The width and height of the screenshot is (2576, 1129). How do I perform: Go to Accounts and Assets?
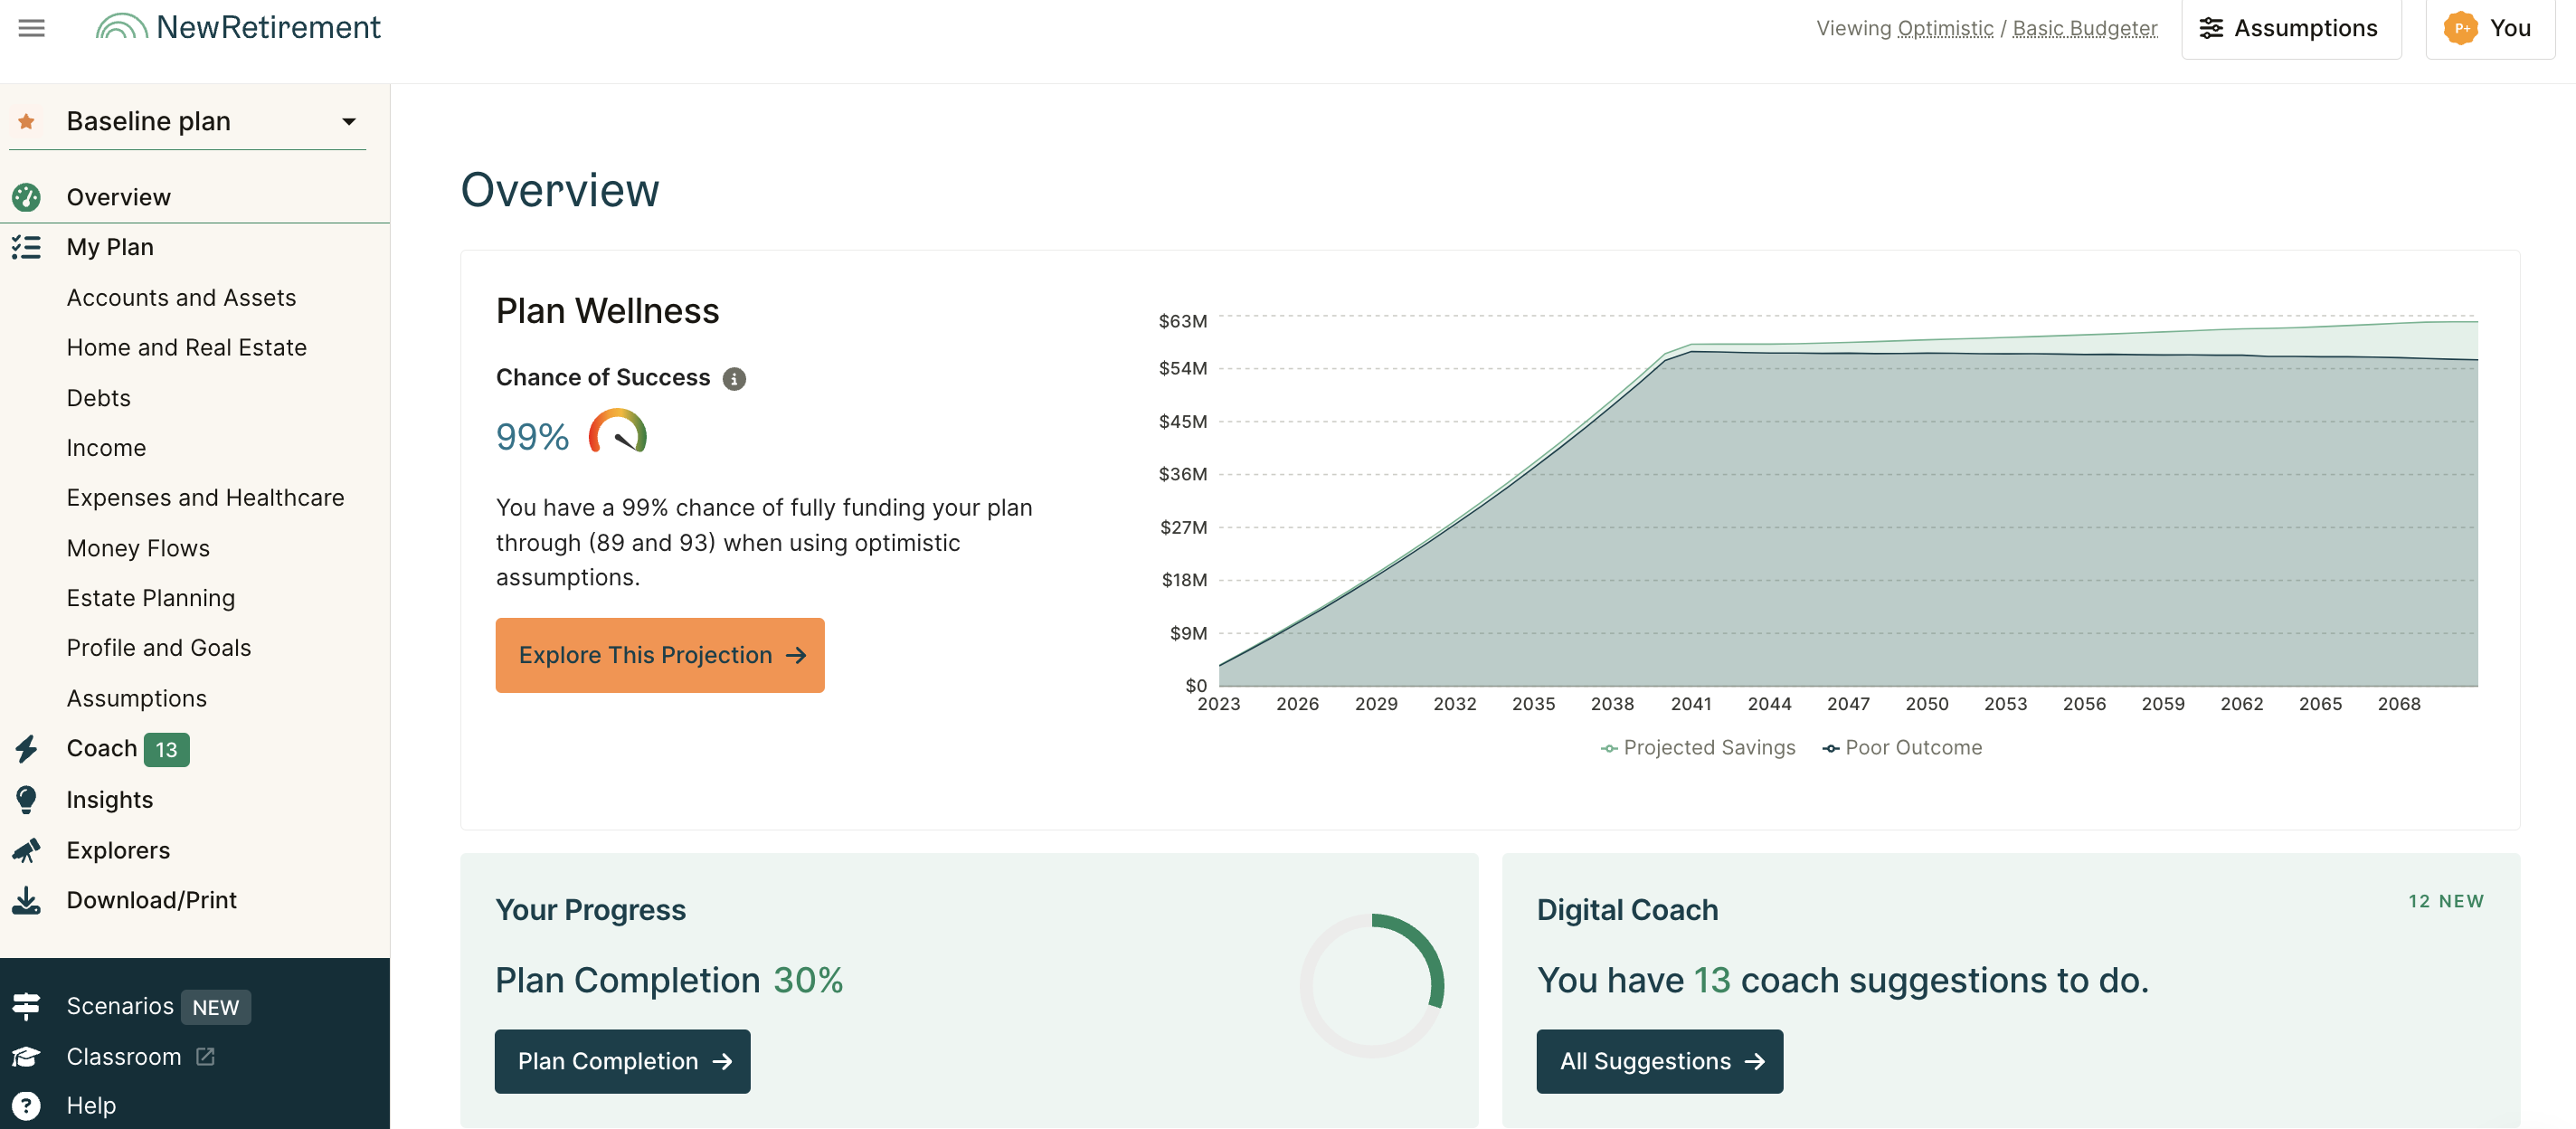tap(181, 297)
